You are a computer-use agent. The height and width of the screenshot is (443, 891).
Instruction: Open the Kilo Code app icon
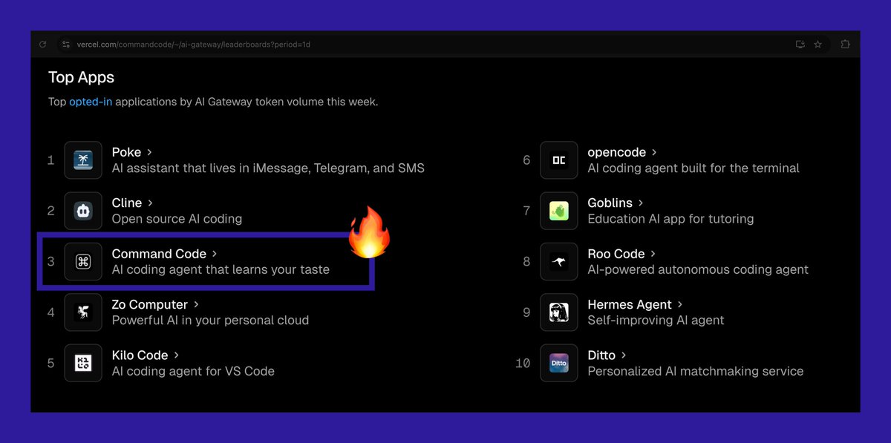pos(83,363)
